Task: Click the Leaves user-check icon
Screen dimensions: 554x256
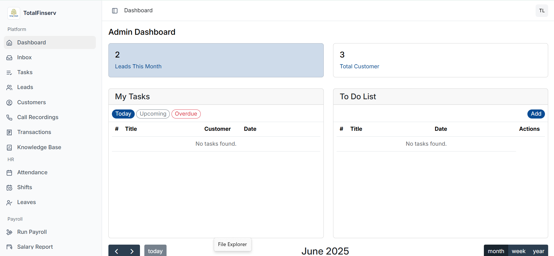Action: tap(9, 203)
